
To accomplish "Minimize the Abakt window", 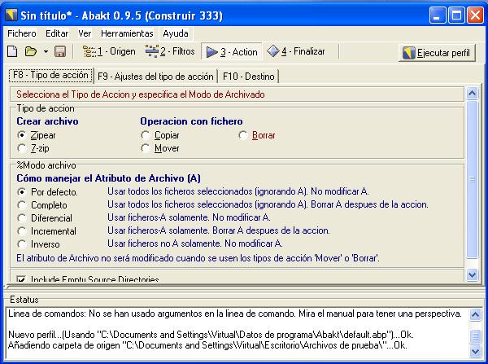I will (437, 15).
